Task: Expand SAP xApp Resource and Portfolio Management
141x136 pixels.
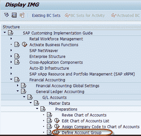Action: tap(11, 74)
